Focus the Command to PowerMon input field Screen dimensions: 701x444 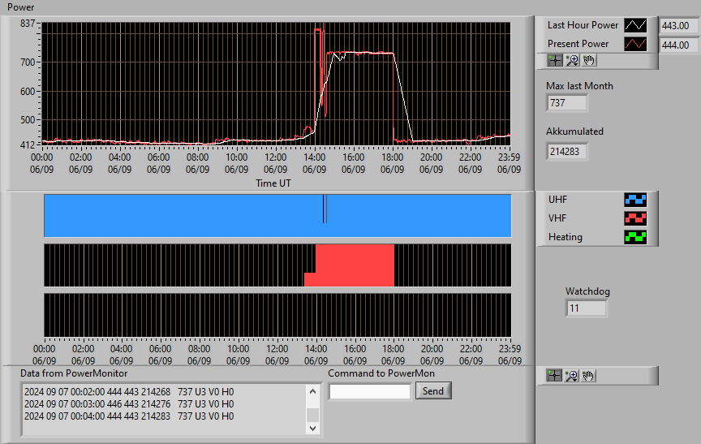pyautogui.click(x=370, y=392)
